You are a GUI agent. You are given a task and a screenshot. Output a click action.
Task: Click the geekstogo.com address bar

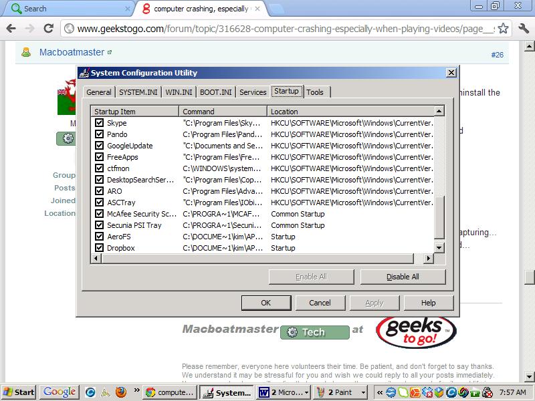click(286, 29)
